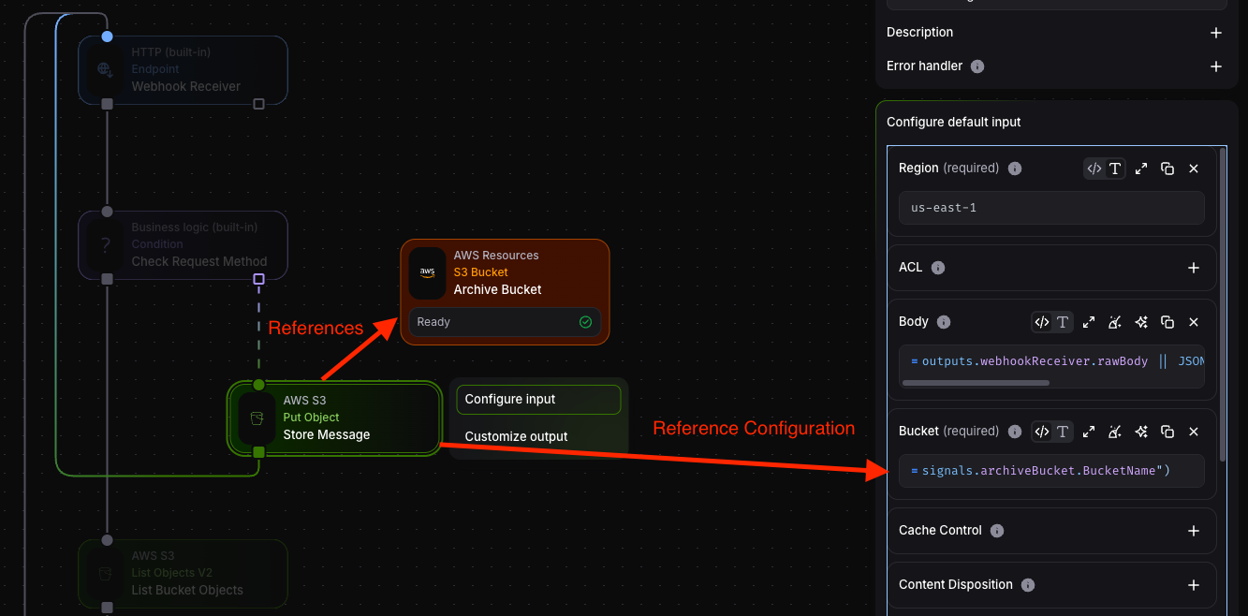1248x616 pixels.
Task: Switch the Region field to code mode
Action: (x=1094, y=169)
